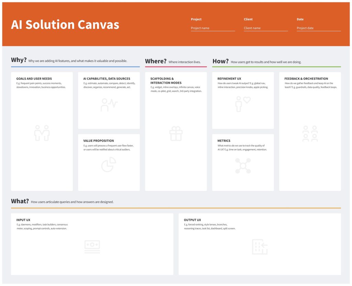This screenshot has height=286, width=352.
Task: Select the Where? section heading
Action: click(x=156, y=61)
